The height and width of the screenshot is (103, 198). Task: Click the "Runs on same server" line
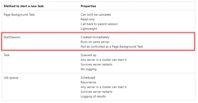[95, 42]
